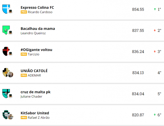Click green up arrow beside 1°

point(155,9)
